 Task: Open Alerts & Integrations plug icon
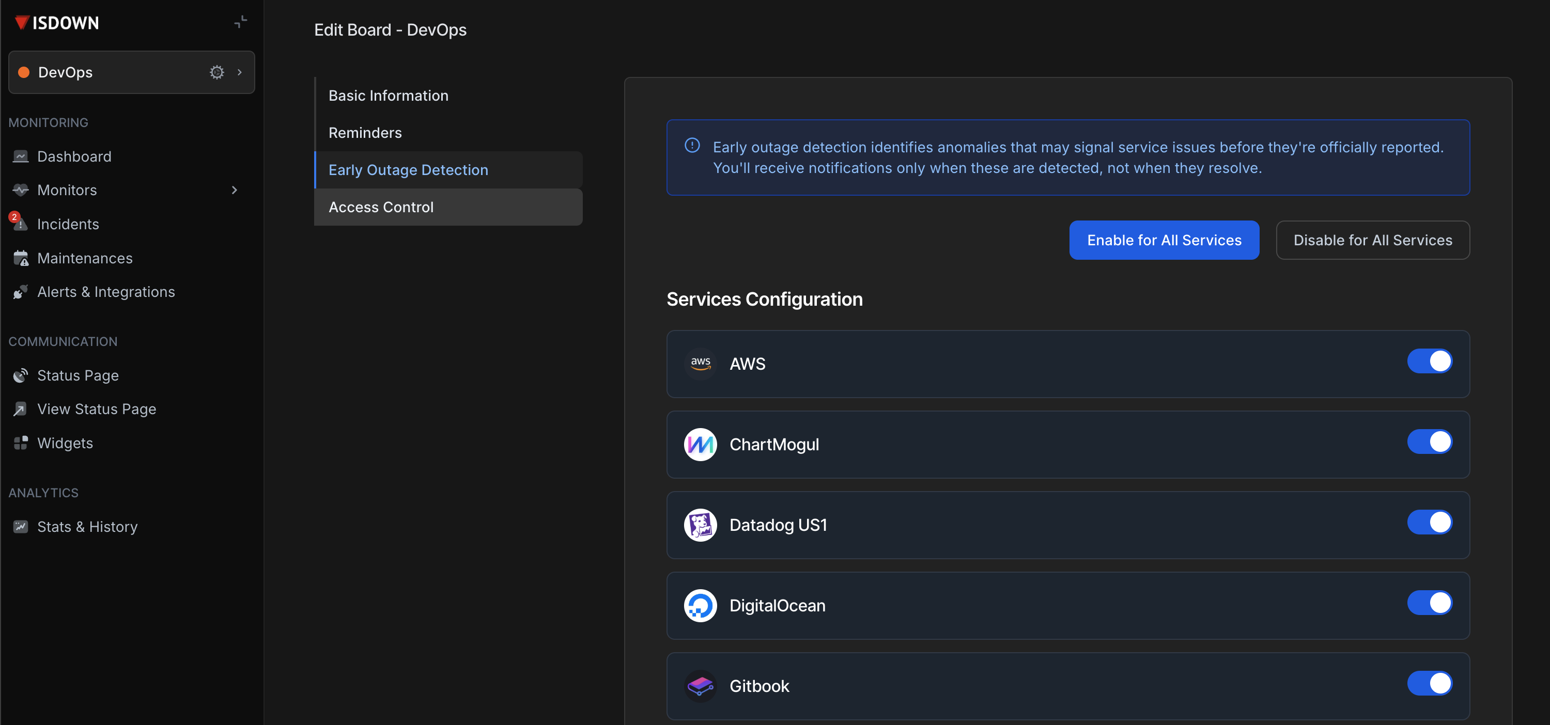[21, 292]
